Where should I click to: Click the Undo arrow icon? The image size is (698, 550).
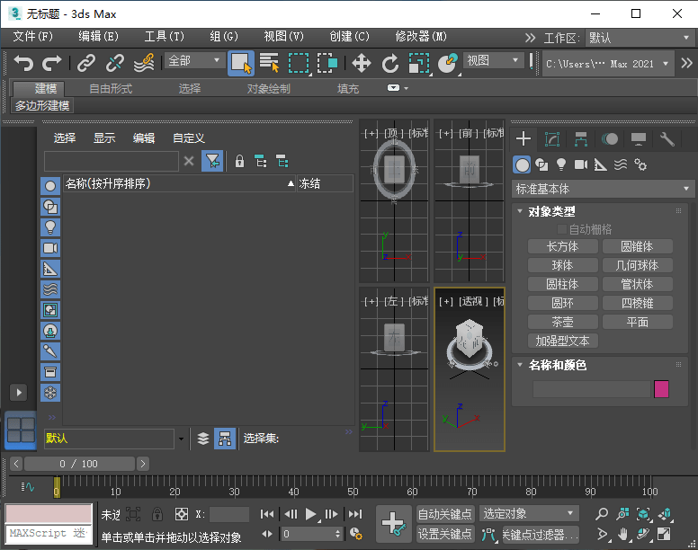tap(23, 63)
